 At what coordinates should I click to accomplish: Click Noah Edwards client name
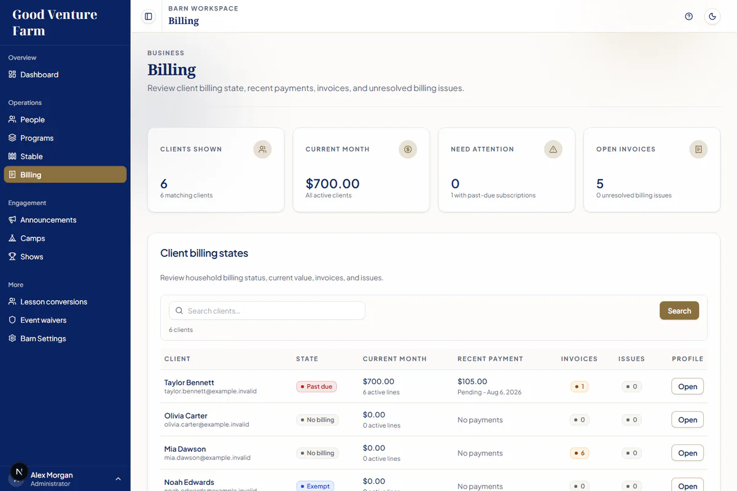click(x=189, y=482)
